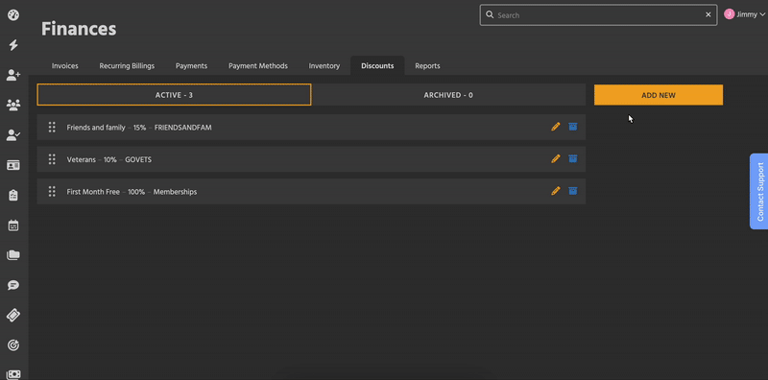
Task: Go to the Reports tab
Action: [x=427, y=65]
